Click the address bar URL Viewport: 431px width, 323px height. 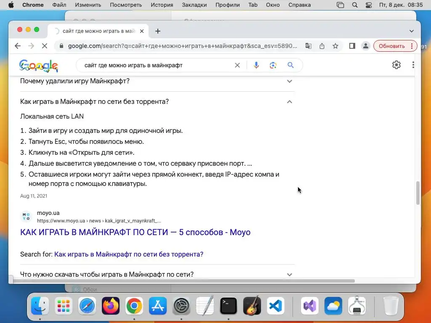(183, 46)
